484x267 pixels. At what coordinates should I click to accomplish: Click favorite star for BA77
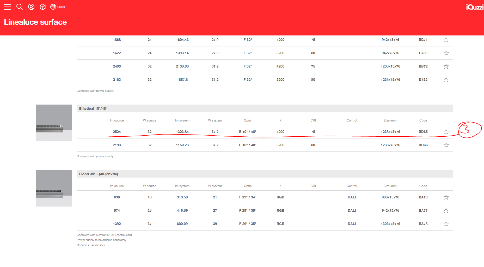(x=446, y=211)
